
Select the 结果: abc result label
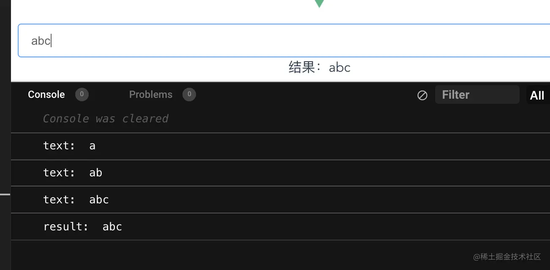tap(319, 67)
